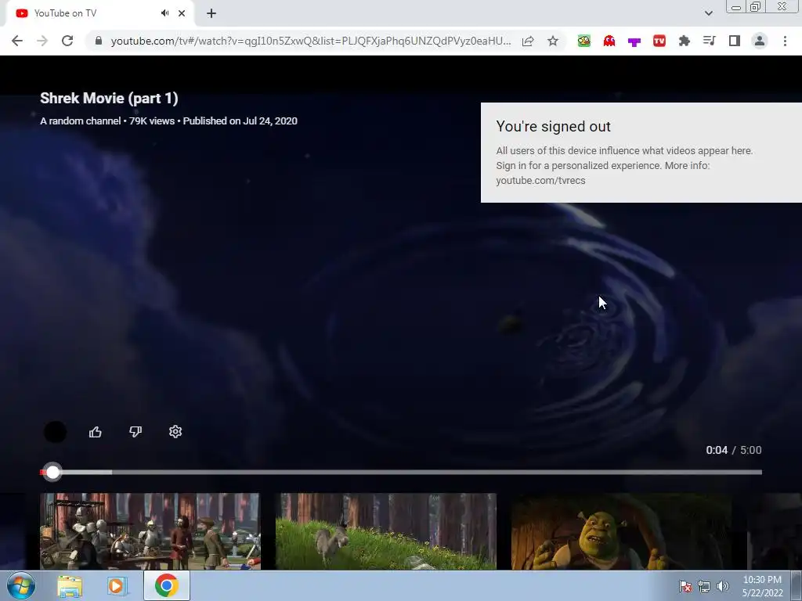802x601 pixels.
Task: Toggle the browser side panel icon
Action: coord(735,41)
